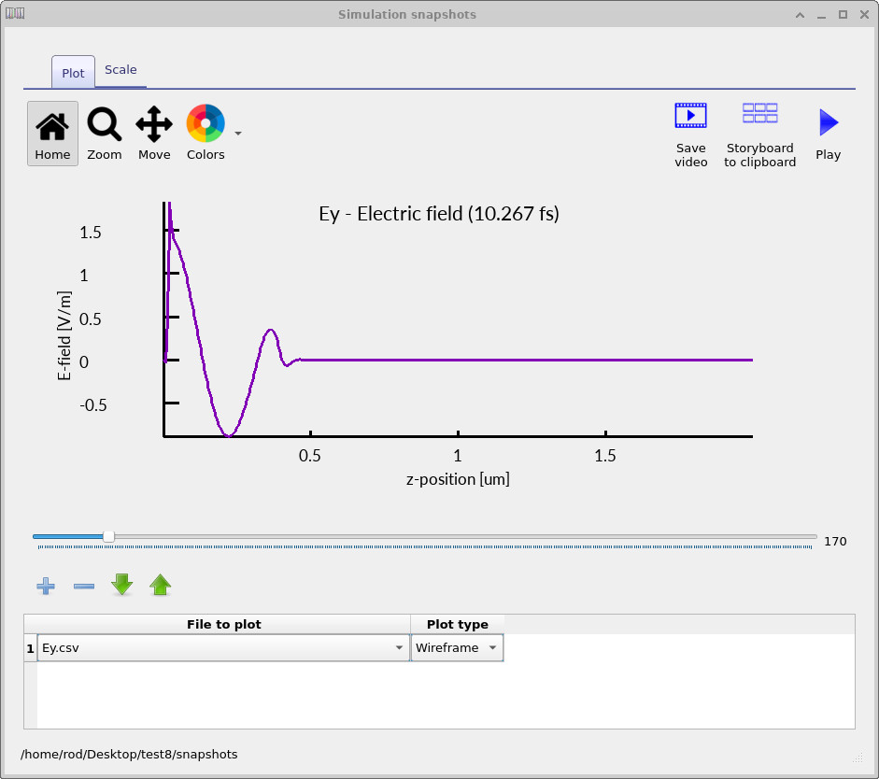The height and width of the screenshot is (779, 879).
Task: Activate the Zoom tool
Action: click(x=104, y=131)
